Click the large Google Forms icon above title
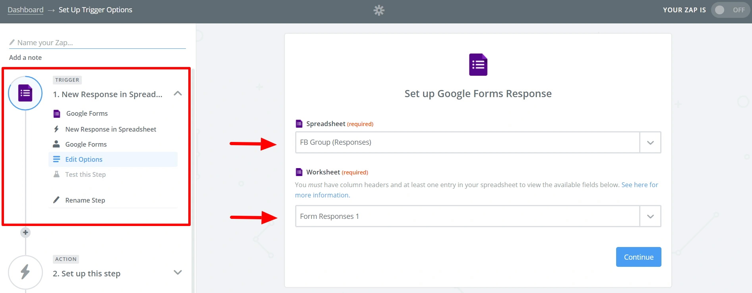752x293 pixels. [478, 65]
